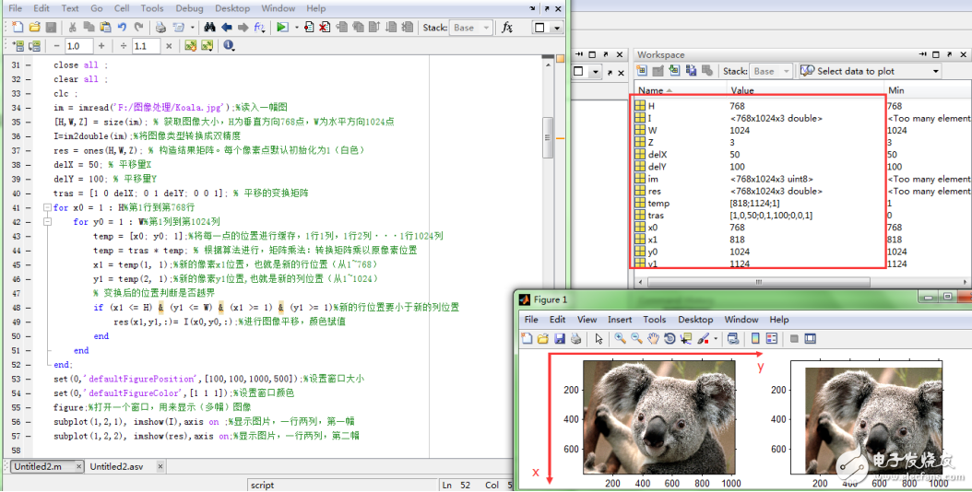Sort workspace by Value column header
Image resolution: width=972 pixels, height=492 pixels.
741,90
